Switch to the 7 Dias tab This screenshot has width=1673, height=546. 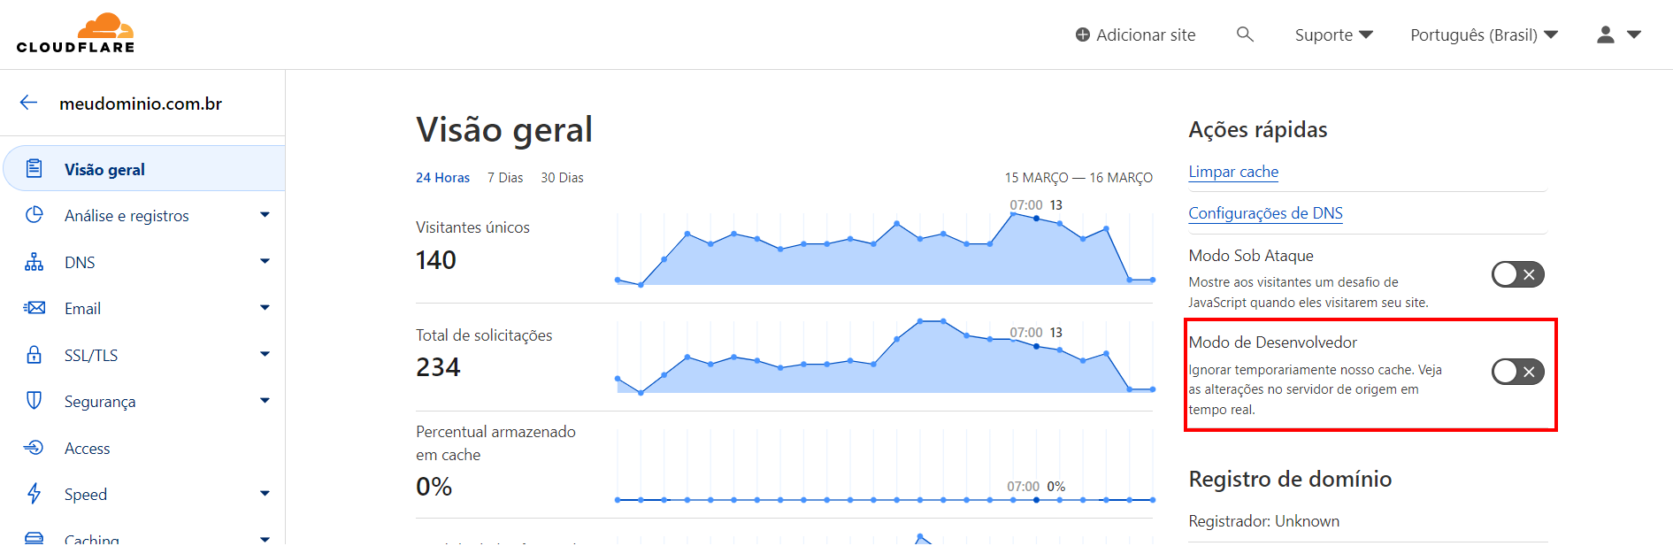[x=504, y=177]
